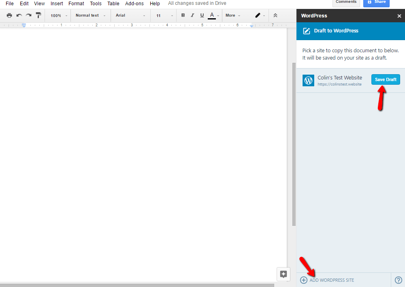Select the Paint format tool
The image size is (405, 287).
[38, 15]
